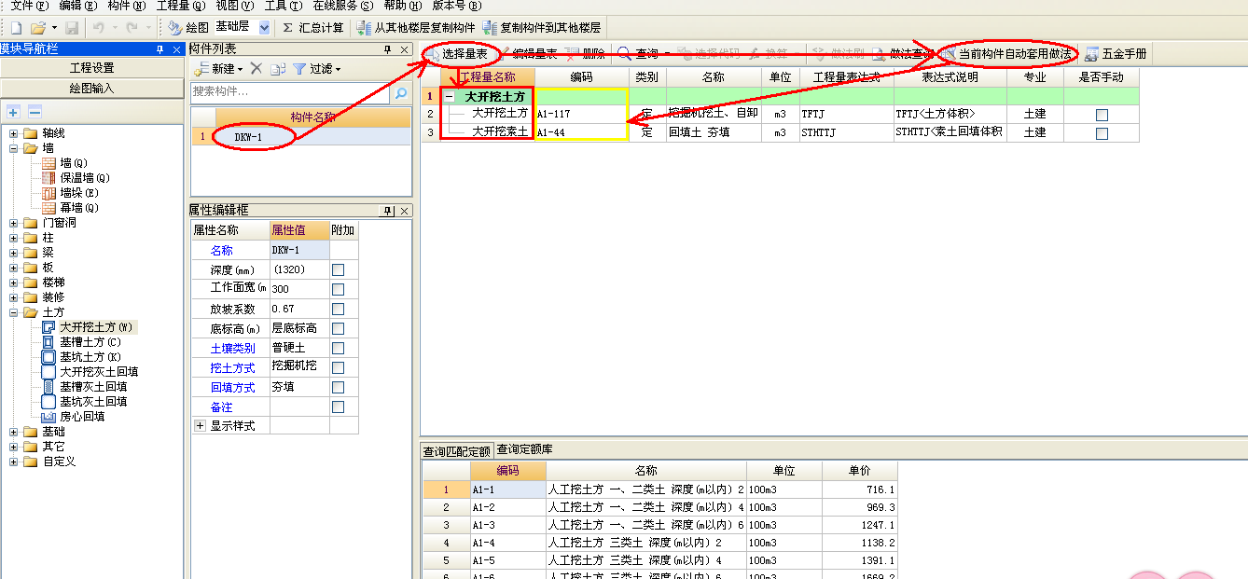Check the 附加 box for 土壤类别
The image size is (1248, 579).
pyautogui.click(x=338, y=348)
